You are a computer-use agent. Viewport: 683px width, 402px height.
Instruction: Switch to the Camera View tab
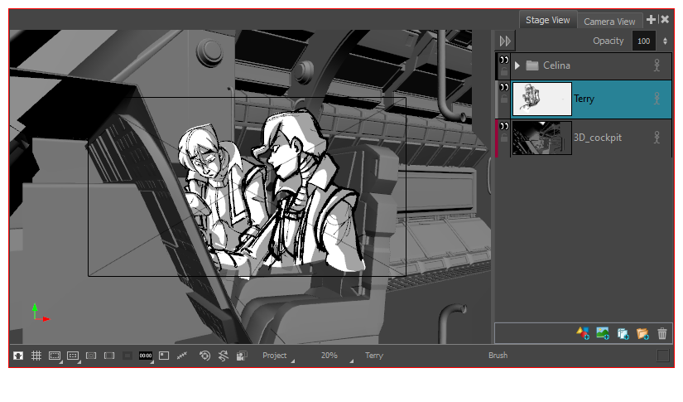[x=609, y=22]
